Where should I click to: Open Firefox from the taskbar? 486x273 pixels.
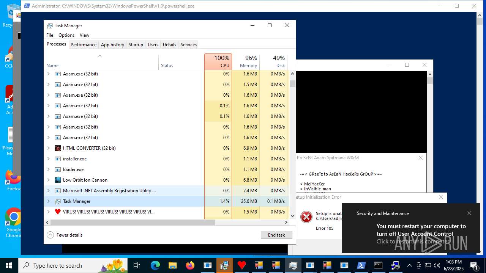coord(190,265)
